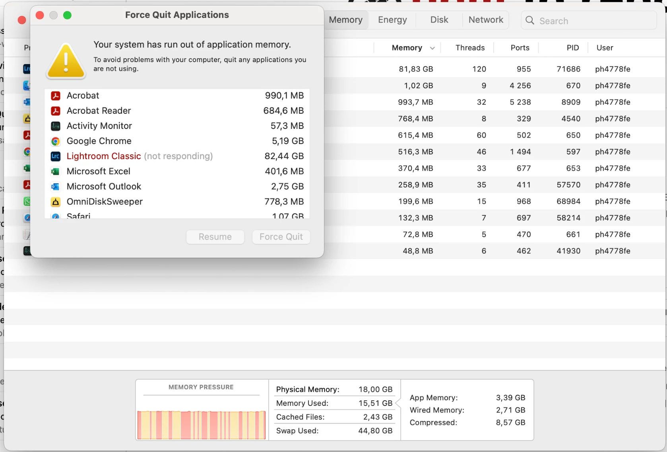Click the Acrobat Reader app icon
The image size is (667, 452).
click(56, 111)
